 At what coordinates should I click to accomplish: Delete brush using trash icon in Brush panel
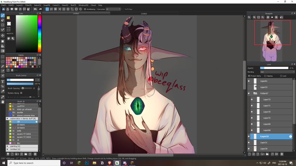(35, 154)
